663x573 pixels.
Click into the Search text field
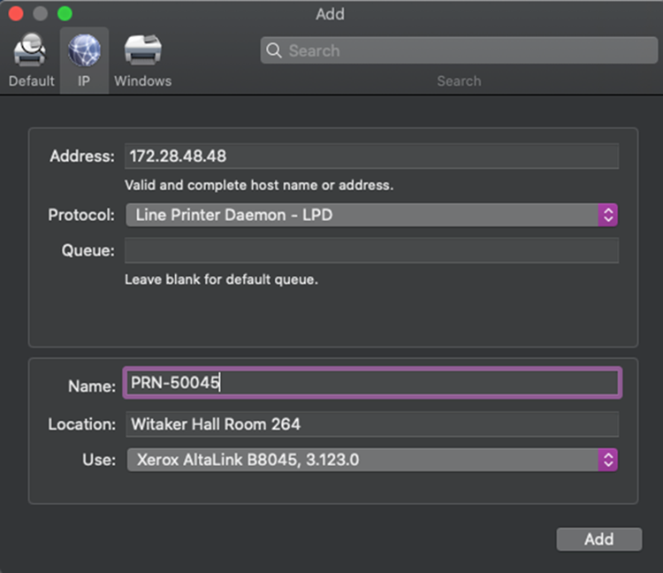pos(469,50)
